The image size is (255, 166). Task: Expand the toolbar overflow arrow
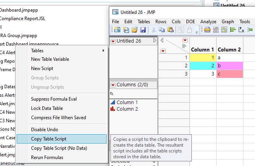click(x=196, y=32)
